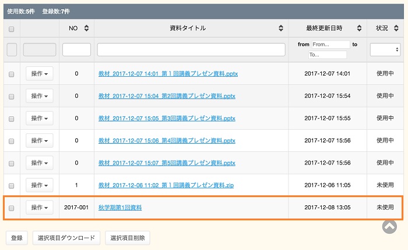This screenshot has width=408, height=250.
Task: Open the 秋学期第1回資料 link
Action: (x=120, y=208)
